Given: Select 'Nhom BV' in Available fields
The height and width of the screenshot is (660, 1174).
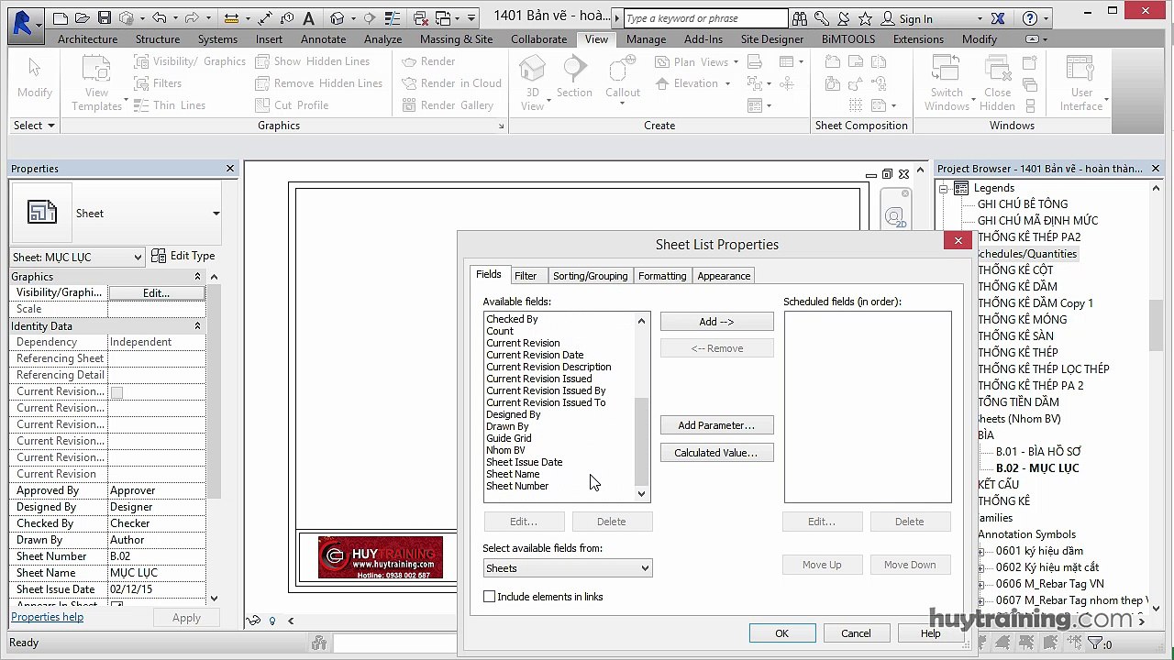Looking at the screenshot, I should click(x=505, y=450).
